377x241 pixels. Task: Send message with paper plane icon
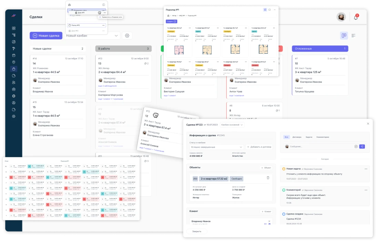(x=362, y=146)
